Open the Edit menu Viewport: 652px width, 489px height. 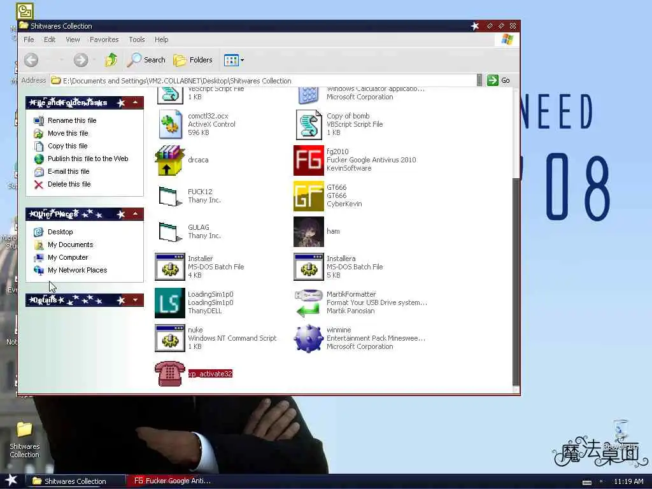coord(50,39)
